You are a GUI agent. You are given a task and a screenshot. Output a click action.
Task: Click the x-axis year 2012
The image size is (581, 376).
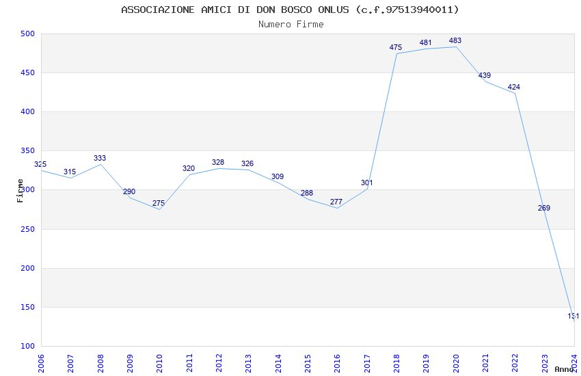[x=219, y=363]
